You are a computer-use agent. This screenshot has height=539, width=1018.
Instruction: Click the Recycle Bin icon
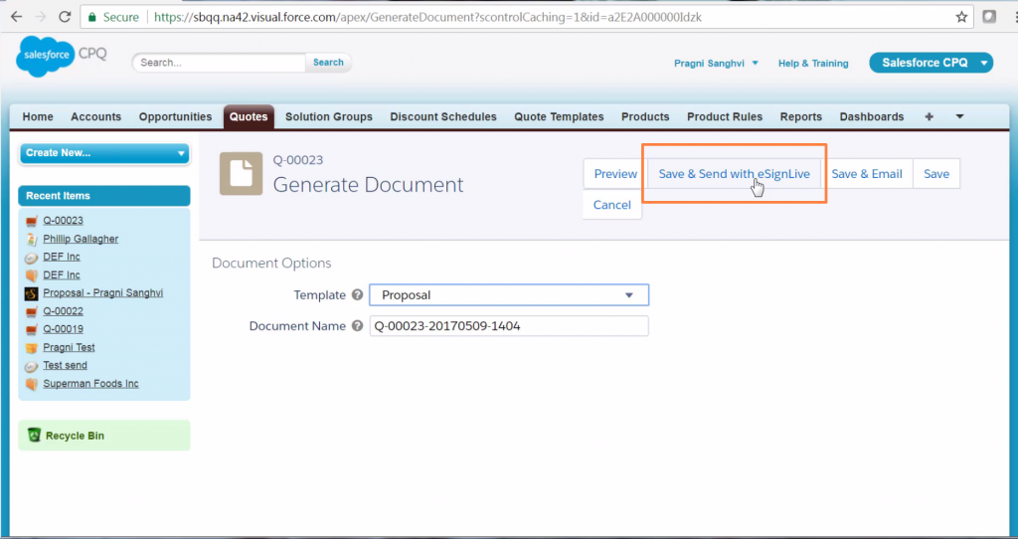(x=35, y=436)
